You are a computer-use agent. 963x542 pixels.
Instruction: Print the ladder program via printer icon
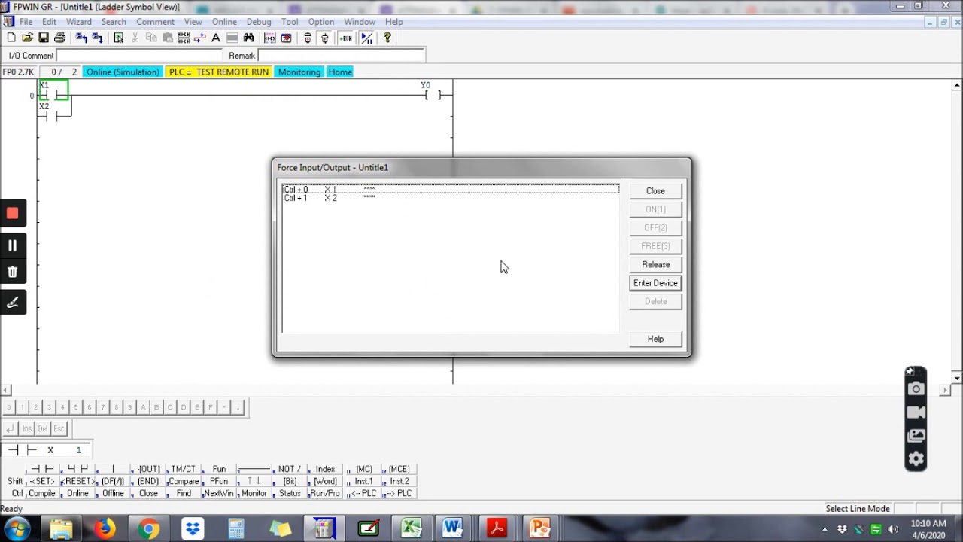click(59, 38)
